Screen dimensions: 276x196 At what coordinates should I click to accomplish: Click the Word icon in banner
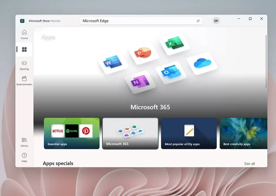(x=113, y=62)
